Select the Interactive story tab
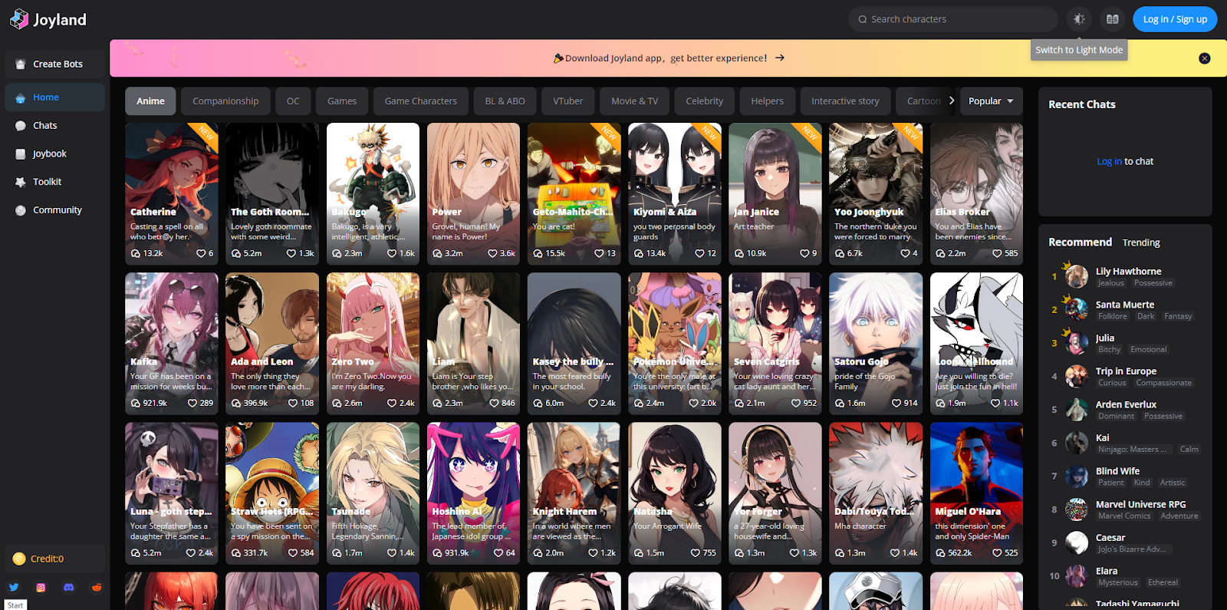 845,101
